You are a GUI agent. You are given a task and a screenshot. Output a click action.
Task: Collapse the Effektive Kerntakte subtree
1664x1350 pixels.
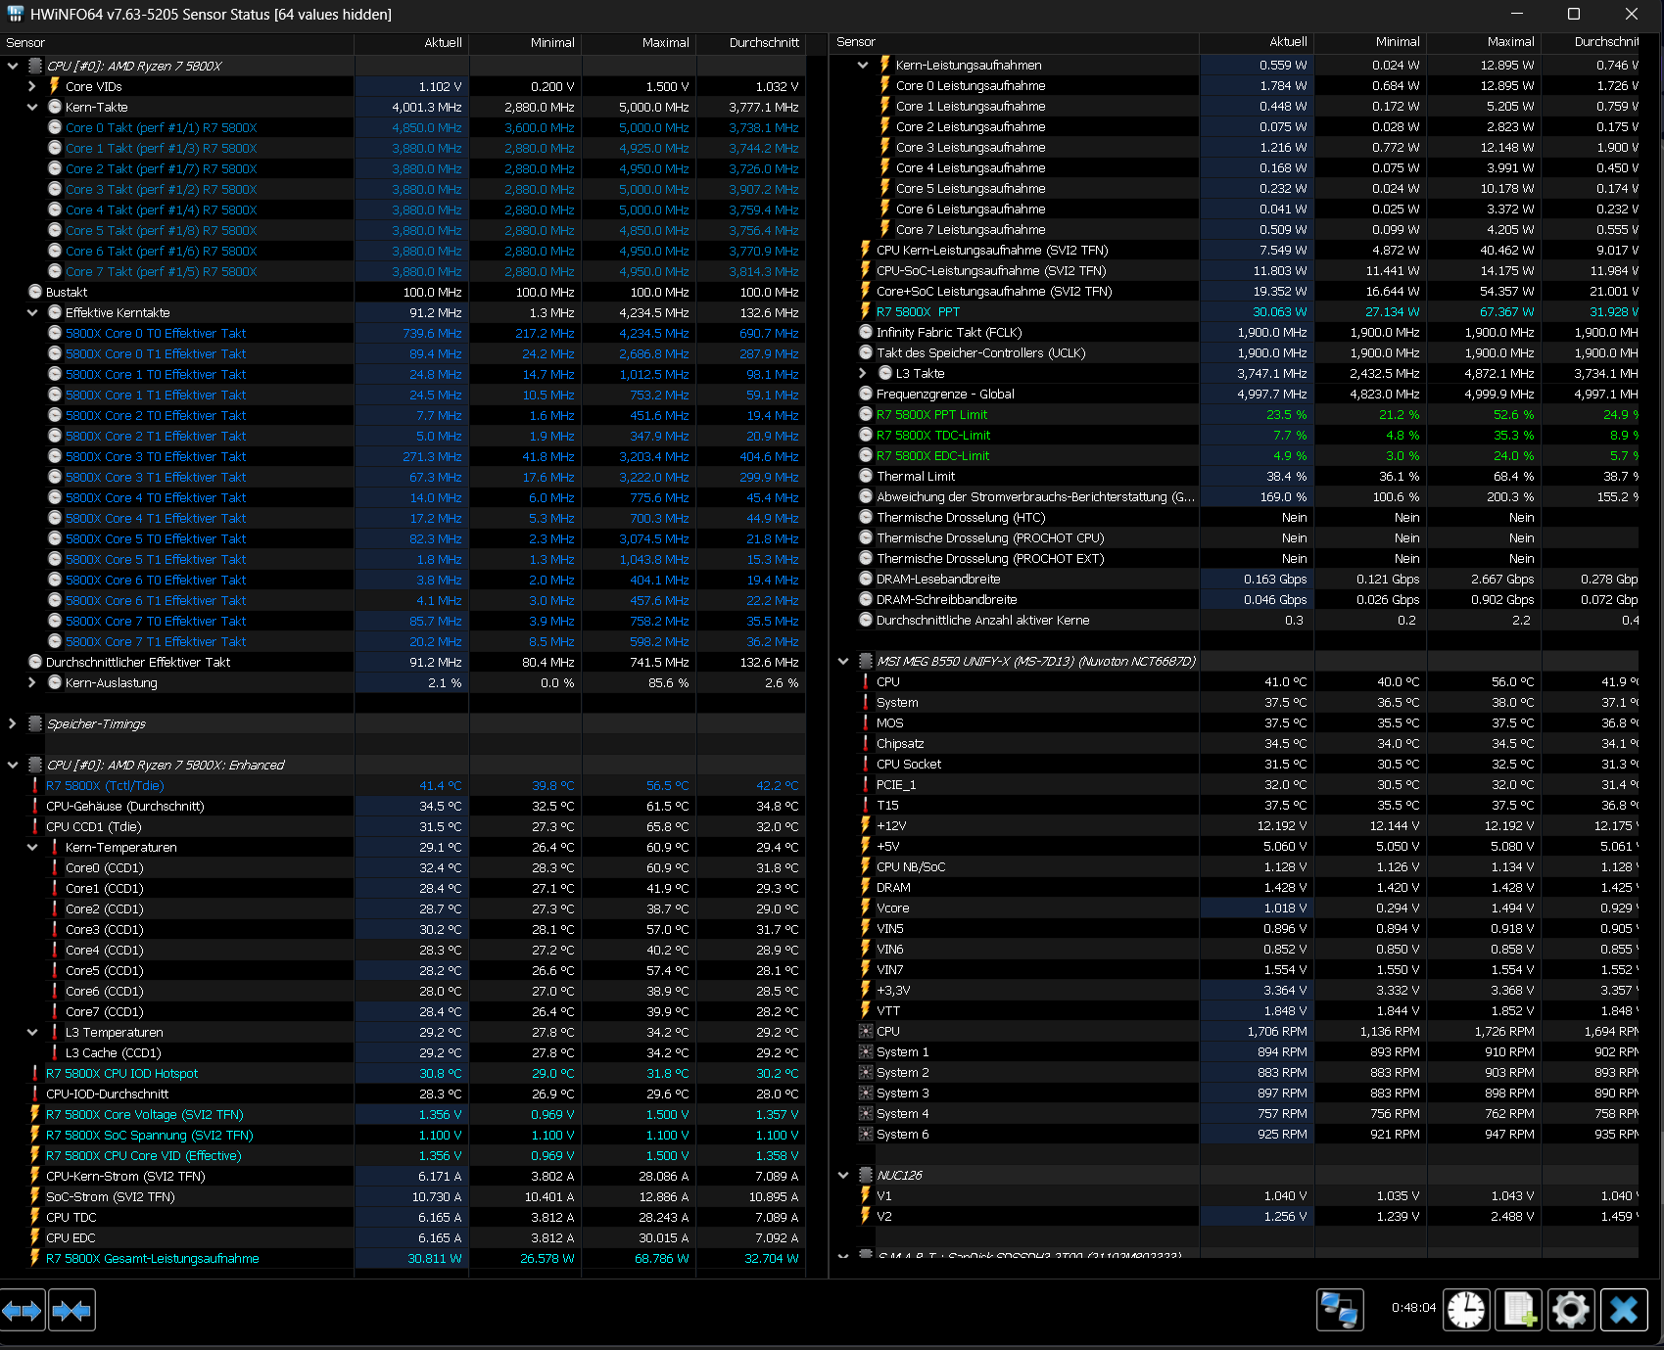32,312
